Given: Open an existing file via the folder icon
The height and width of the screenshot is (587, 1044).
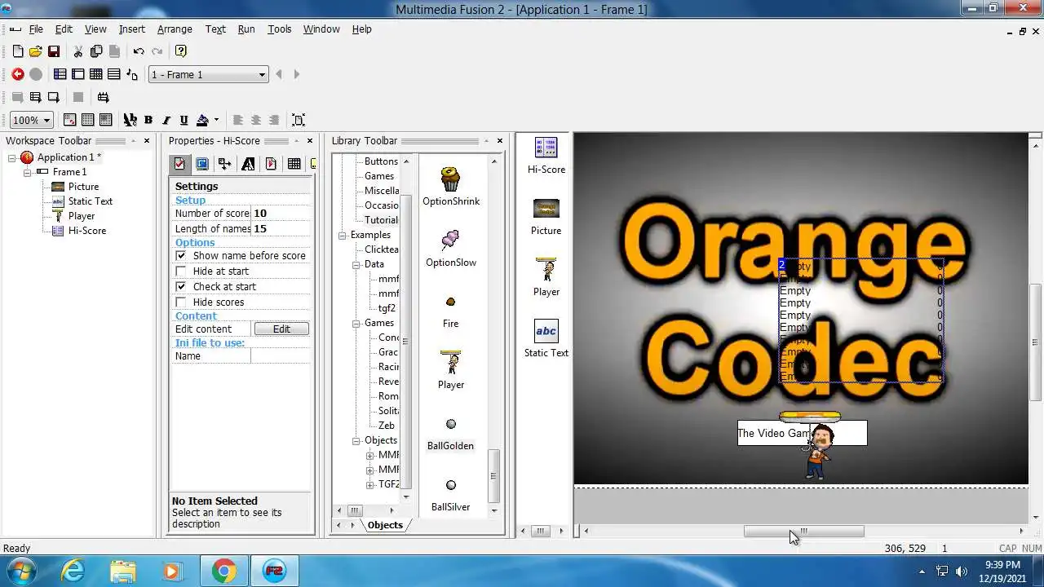Looking at the screenshot, I should tap(36, 51).
